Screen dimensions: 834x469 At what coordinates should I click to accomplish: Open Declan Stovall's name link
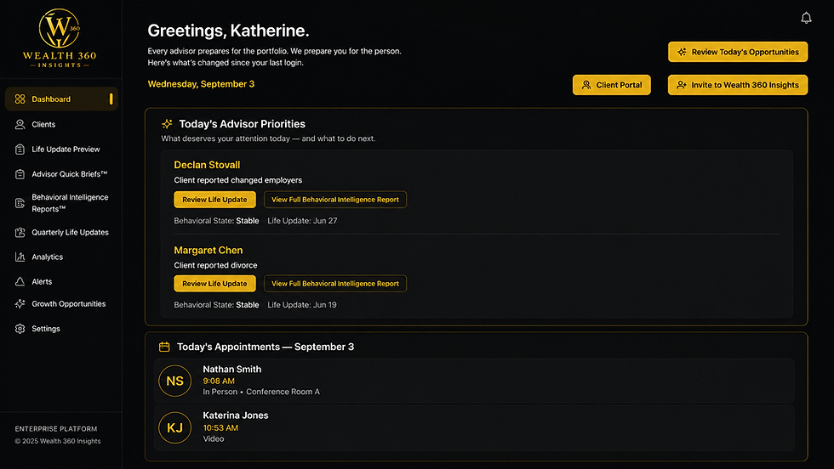(x=207, y=165)
